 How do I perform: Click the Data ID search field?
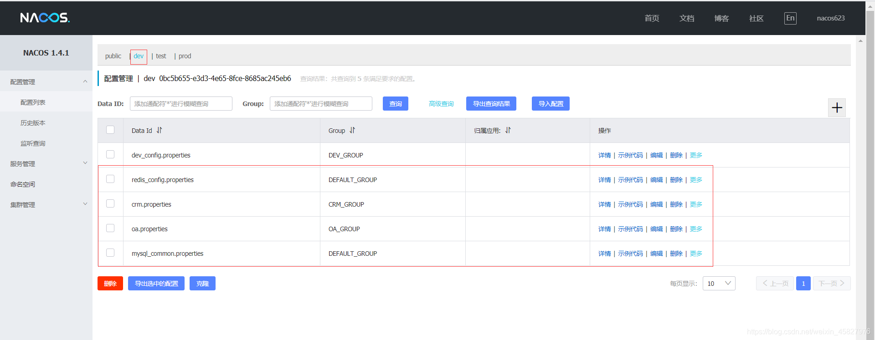(x=181, y=104)
